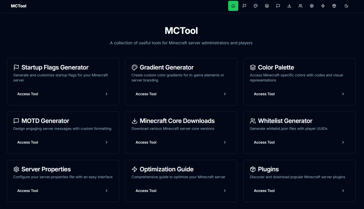This screenshot has width=364, height=209.
Task: Click the Gradient Generator heading
Action: [167, 67]
